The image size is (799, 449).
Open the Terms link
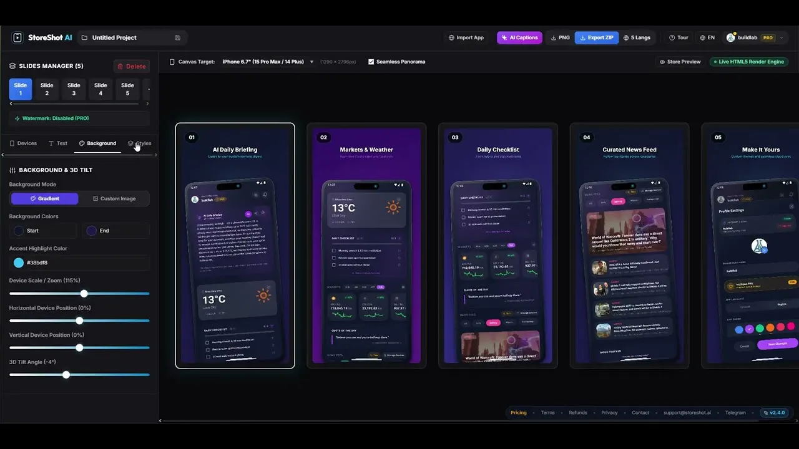(547, 413)
